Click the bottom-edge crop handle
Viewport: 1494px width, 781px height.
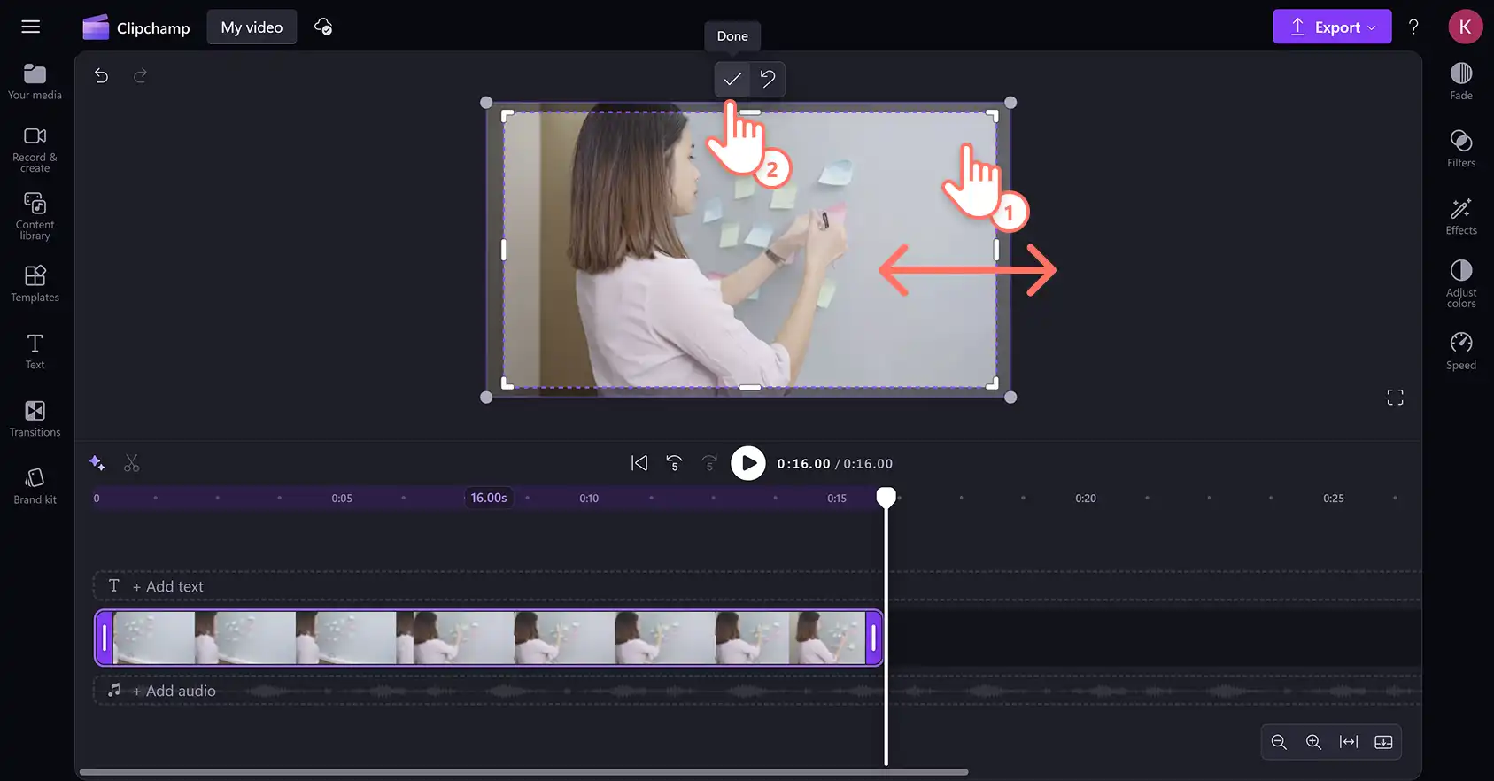(x=750, y=387)
